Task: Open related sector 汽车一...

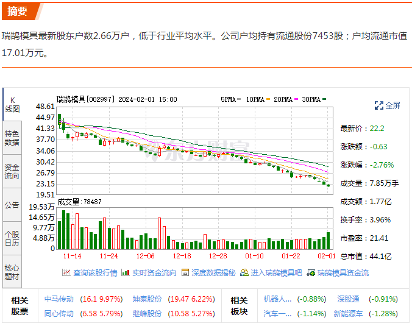Action: click(277, 314)
